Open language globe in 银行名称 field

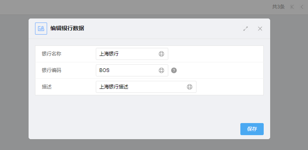click(x=161, y=54)
